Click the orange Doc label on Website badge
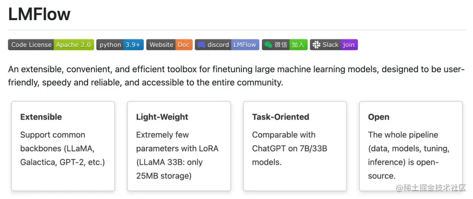Viewport: 473px width, 199px height. coord(184,45)
